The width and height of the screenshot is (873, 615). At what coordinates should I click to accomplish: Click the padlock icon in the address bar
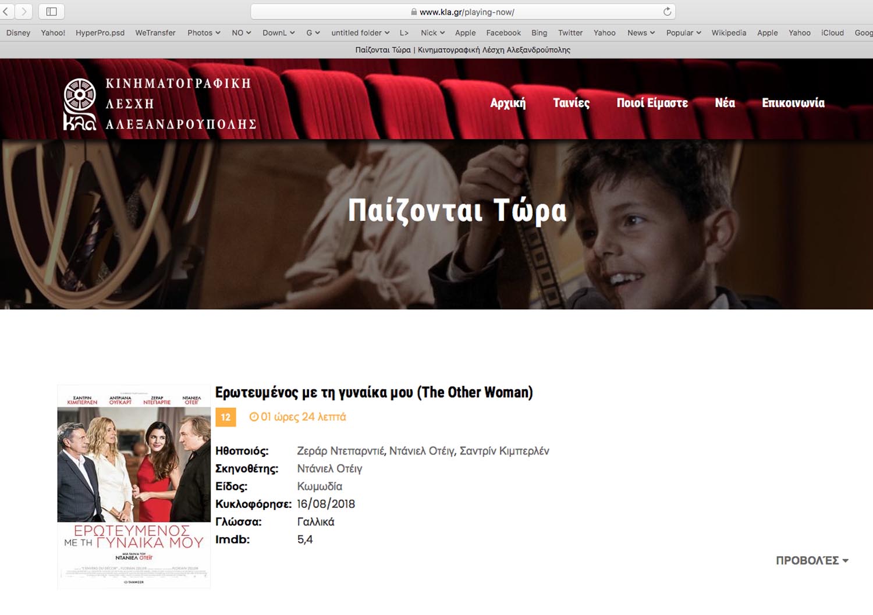pos(414,12)
